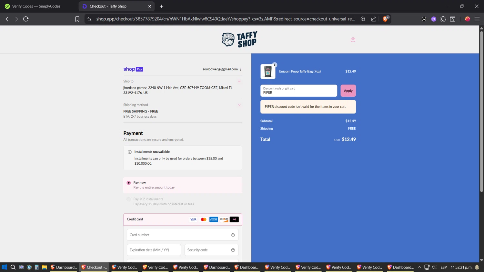Open a new browser tab
484x272 pixels.
pos(162,6)
